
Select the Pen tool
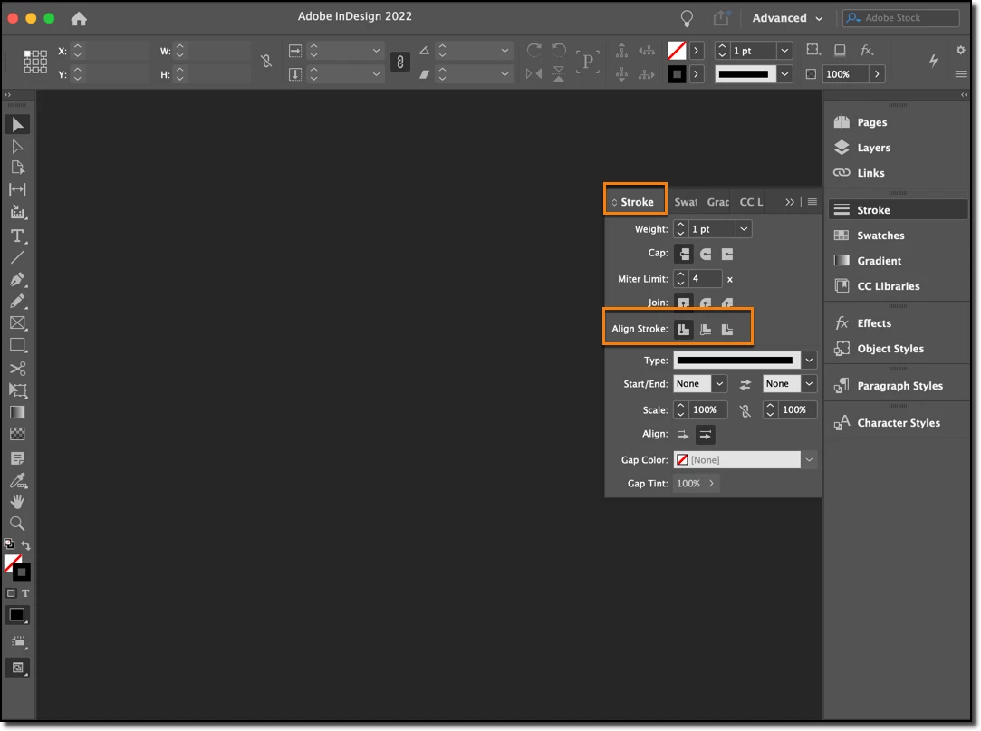click(x=17, y=279)
